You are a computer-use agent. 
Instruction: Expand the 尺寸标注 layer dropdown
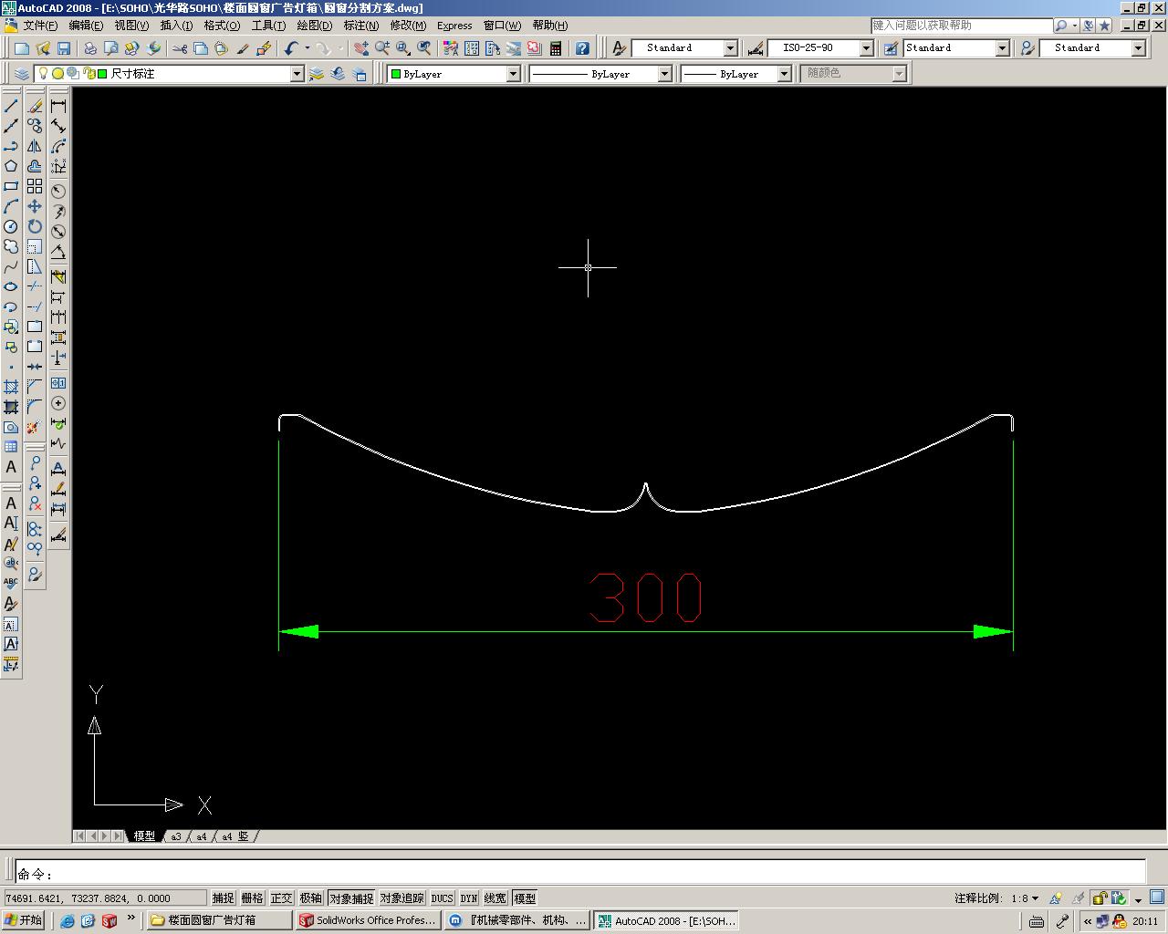coord(297,74)
